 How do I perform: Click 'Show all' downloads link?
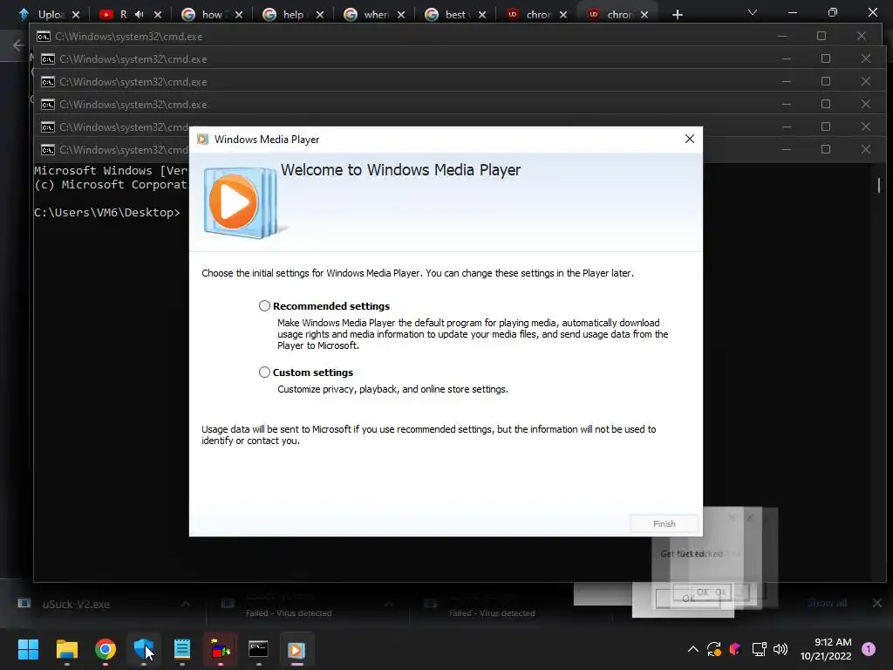pyautogui.click(x=827, y=603)
